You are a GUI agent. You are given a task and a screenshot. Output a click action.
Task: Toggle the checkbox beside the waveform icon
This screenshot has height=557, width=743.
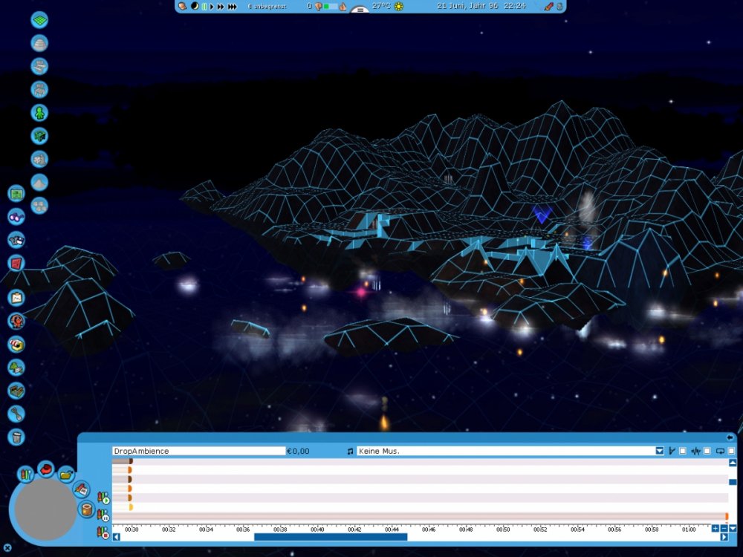707,451
